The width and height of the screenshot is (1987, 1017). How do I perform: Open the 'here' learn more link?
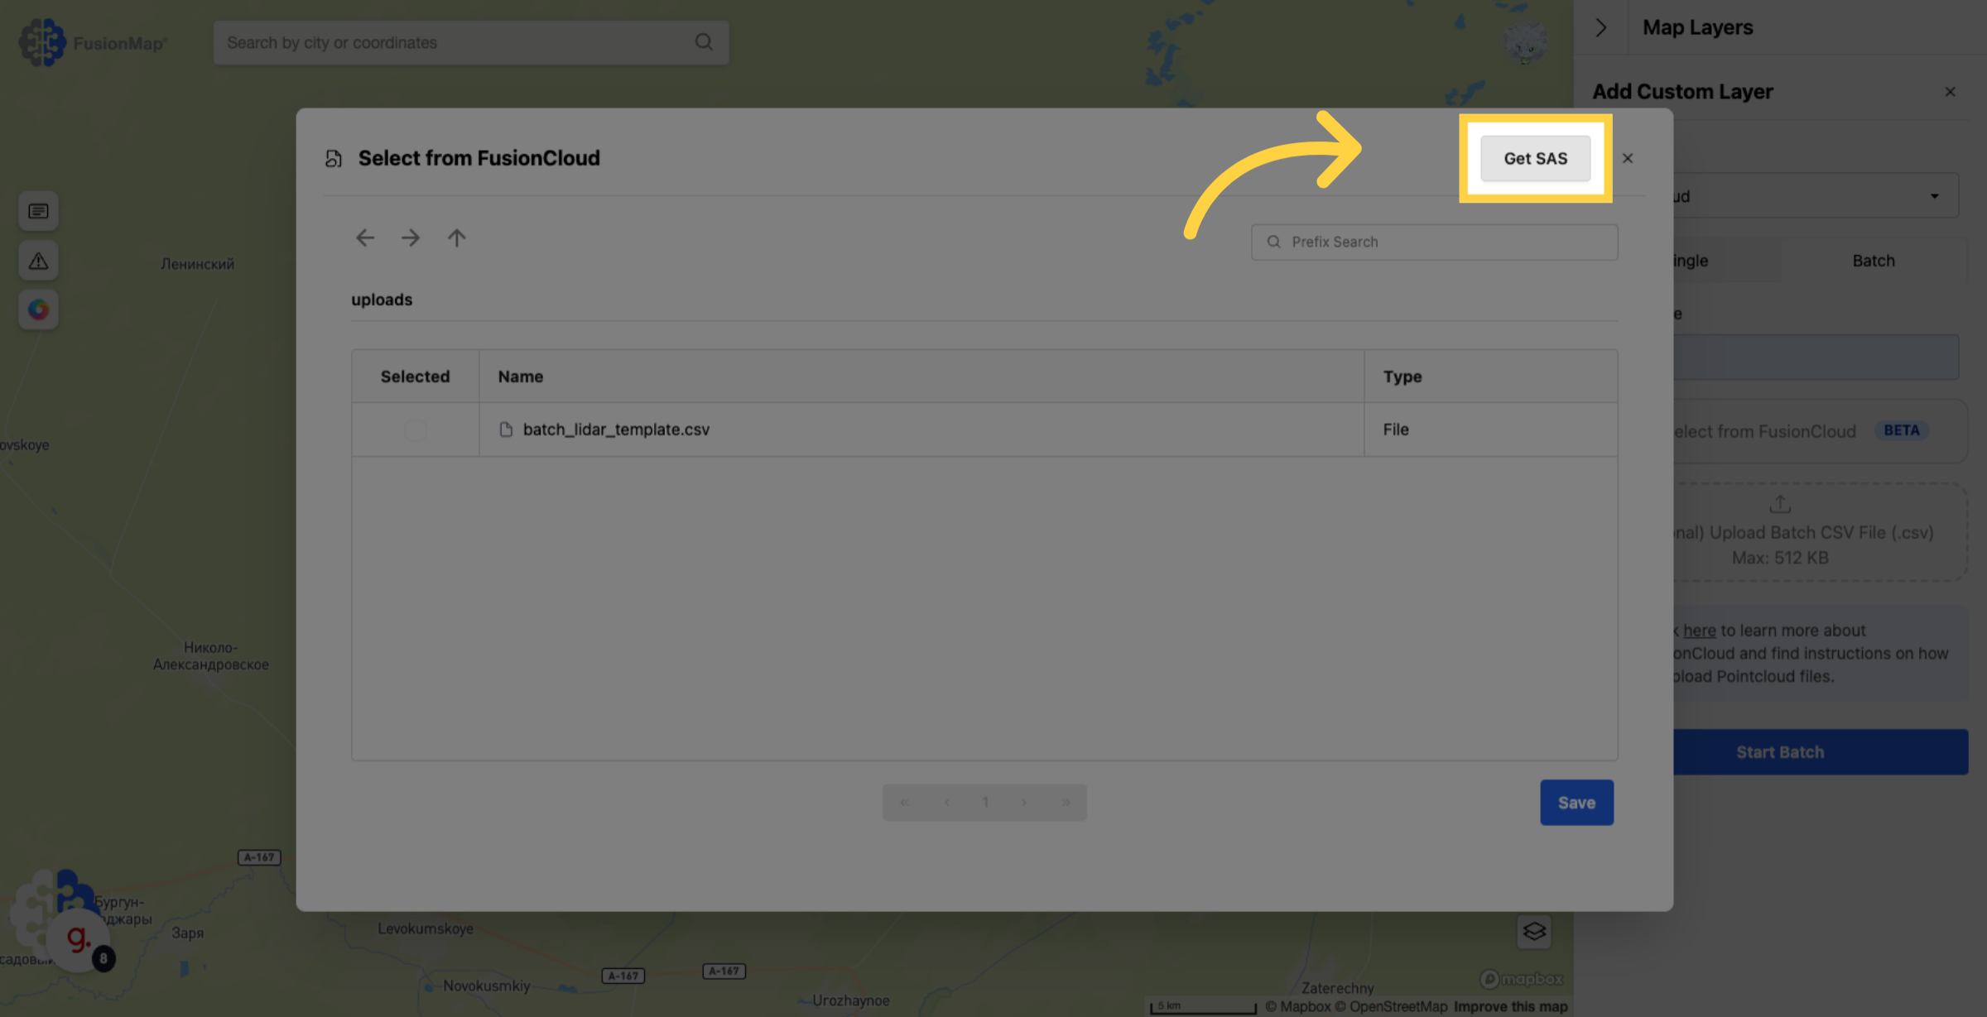pyautogui.click(x=1699, y=631)
